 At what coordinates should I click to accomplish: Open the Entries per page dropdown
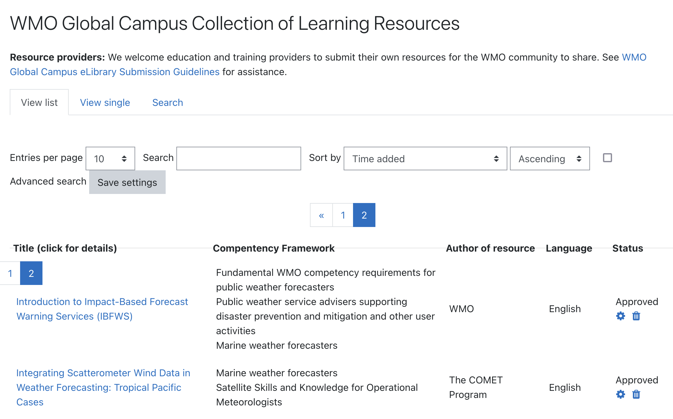click(110, 159)
